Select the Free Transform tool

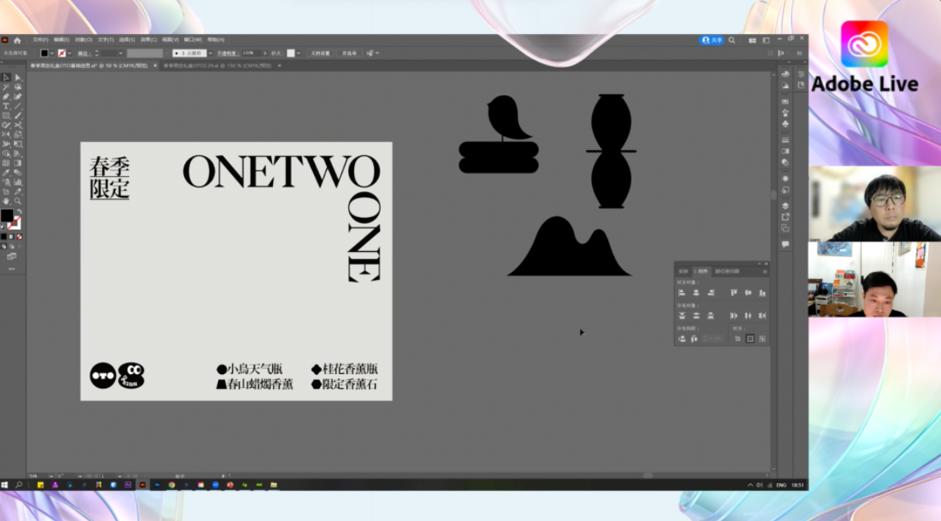18,145
